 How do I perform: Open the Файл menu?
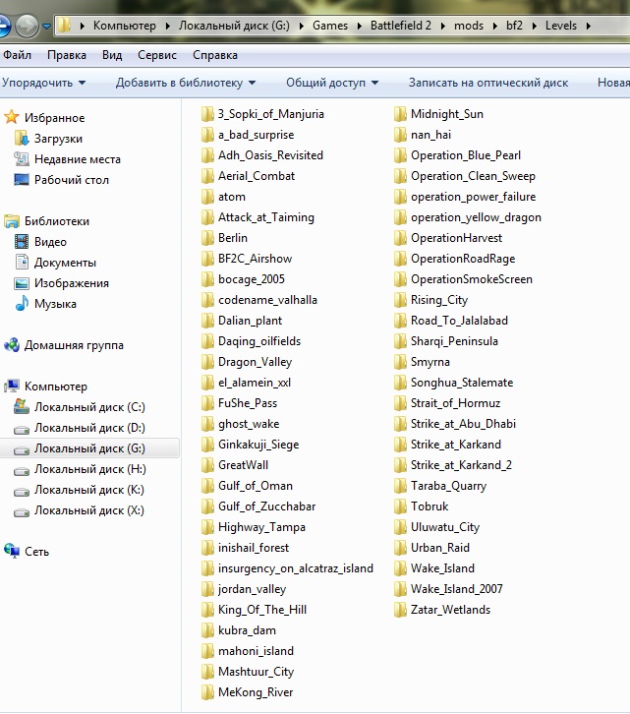tap(17, 55)
